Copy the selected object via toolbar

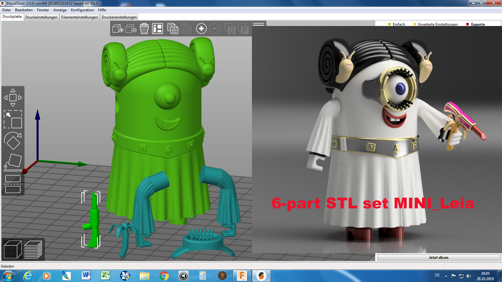click(173, 29)
